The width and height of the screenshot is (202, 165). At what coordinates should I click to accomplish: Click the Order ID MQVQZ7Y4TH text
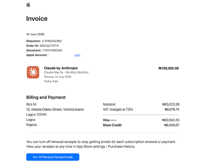point(49,46)
